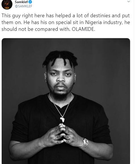Open the attached black-and-white photo
The width and height of the screenshot is (136, 164).
click(66, 101)
